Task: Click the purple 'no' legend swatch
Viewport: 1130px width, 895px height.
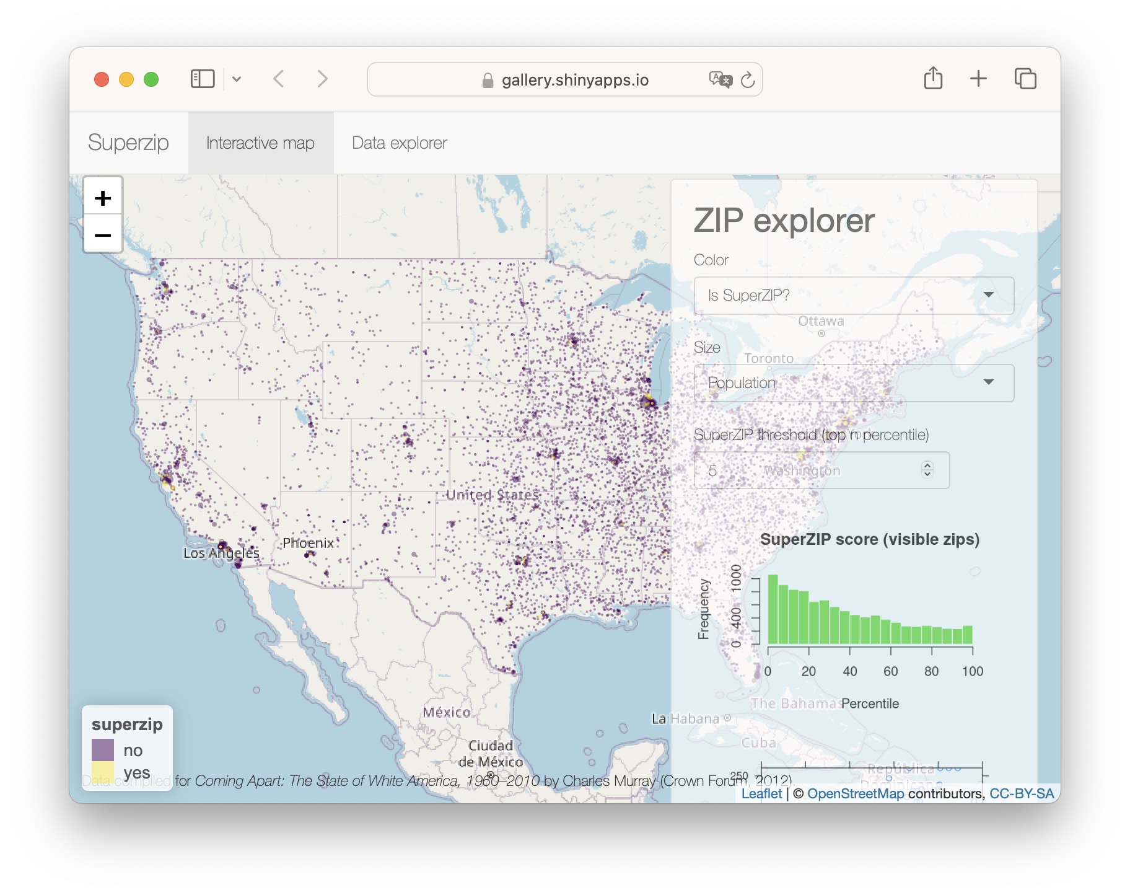Action: 103,750
